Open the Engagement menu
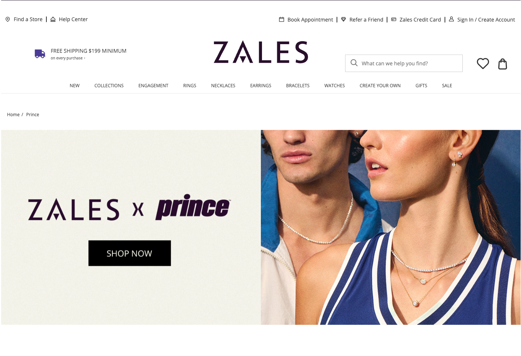The image size is (521, 356). tap(153, 86)
